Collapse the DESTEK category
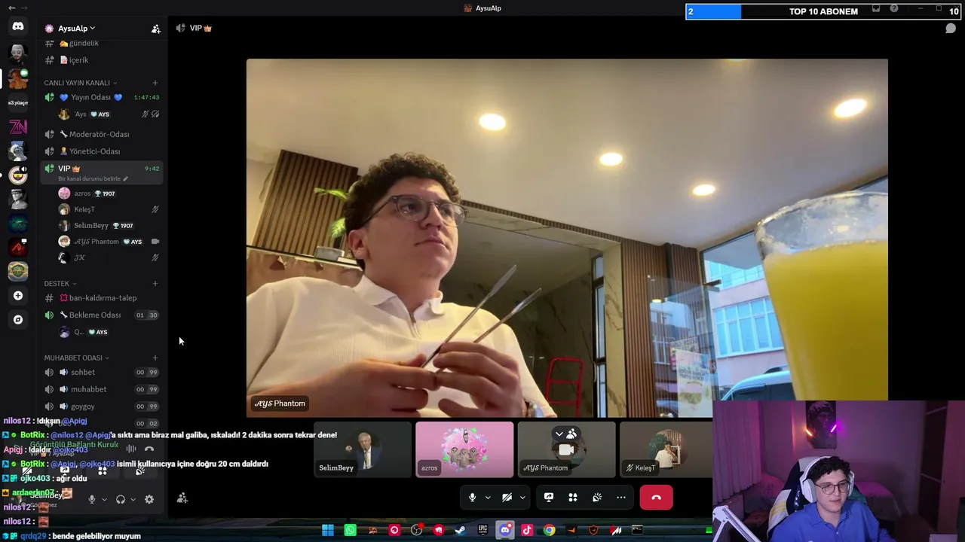965x542 pixels. 60,284
